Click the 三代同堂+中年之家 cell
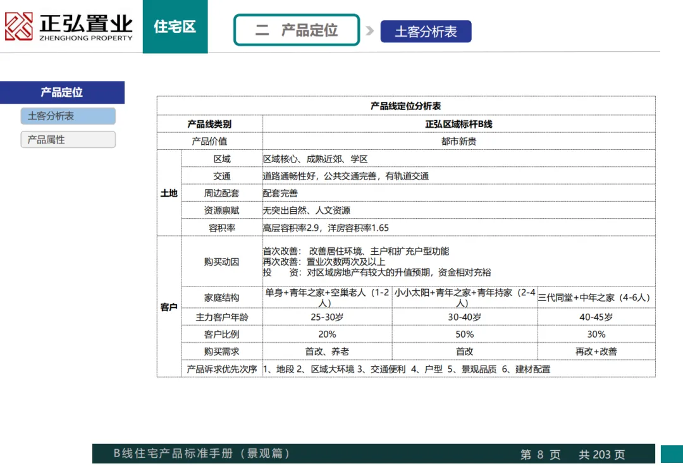This screenshot has width=683, height=473. click(x=596, y=297)
